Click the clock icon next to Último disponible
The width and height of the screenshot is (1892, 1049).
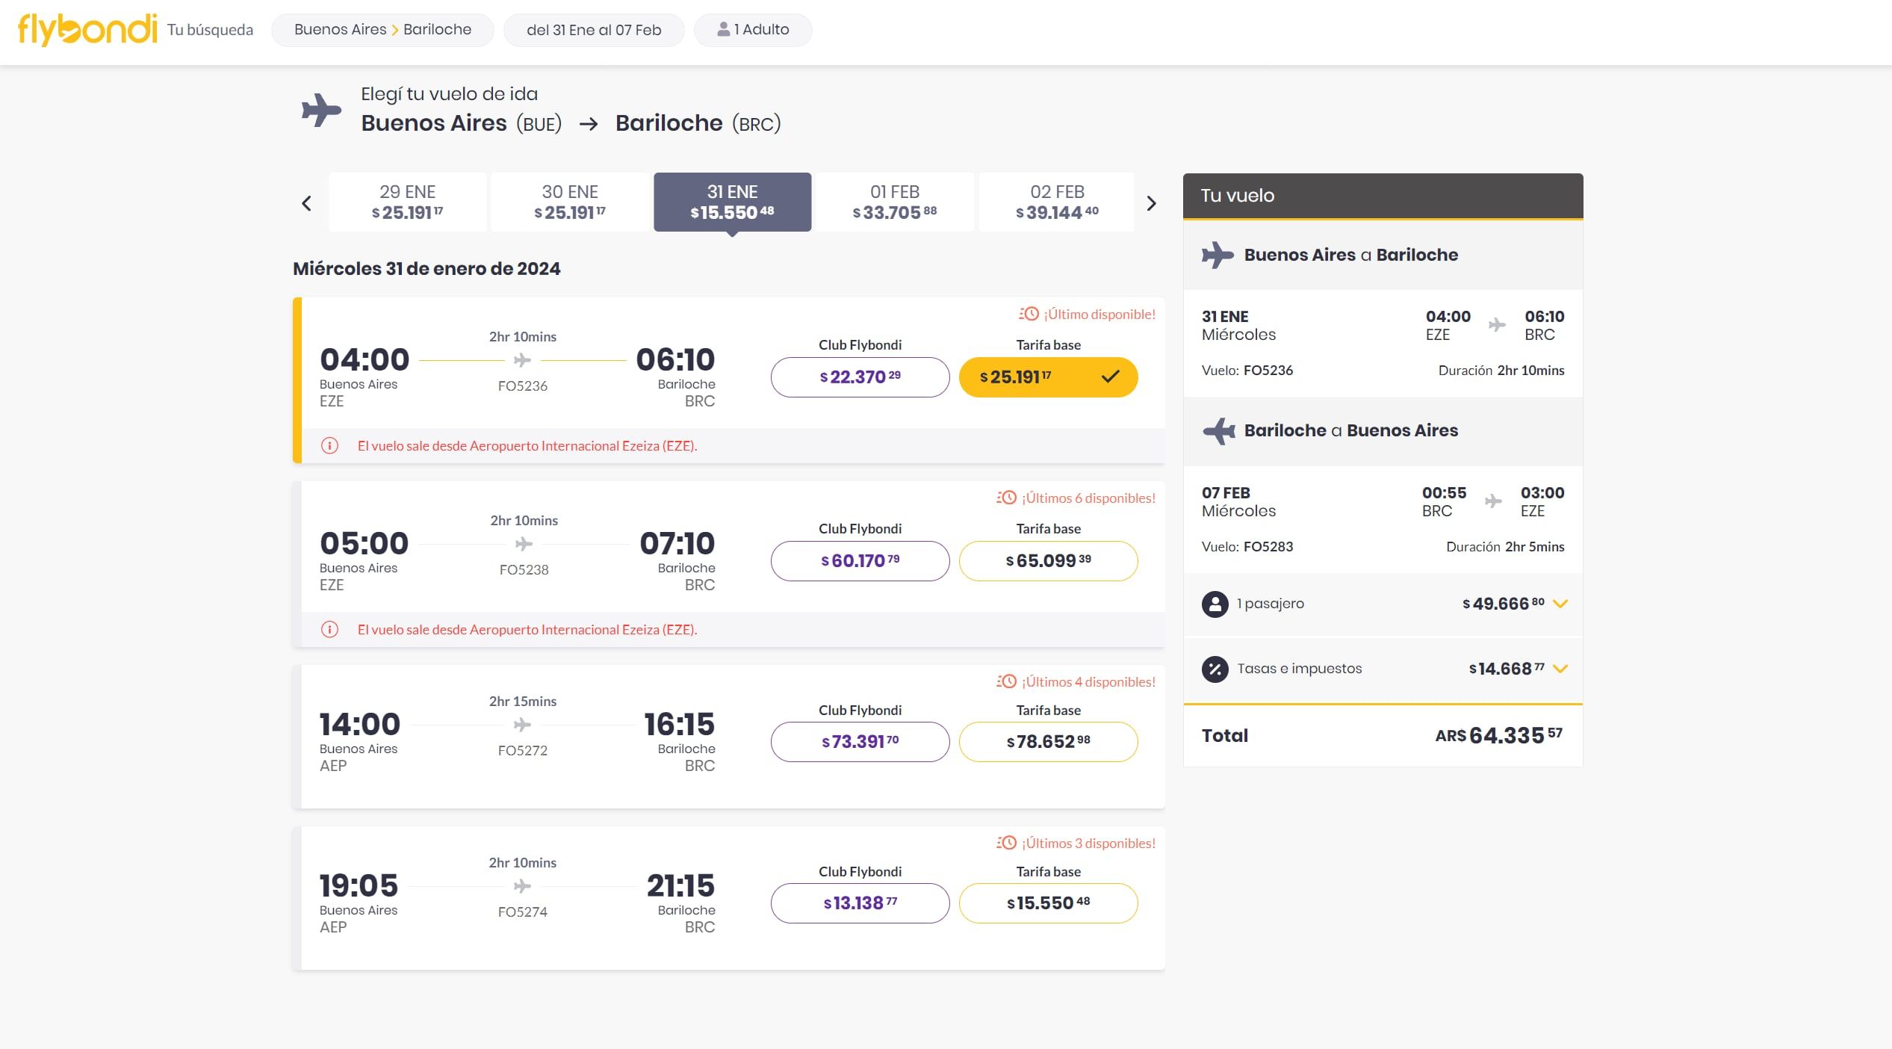[1029, 315]
